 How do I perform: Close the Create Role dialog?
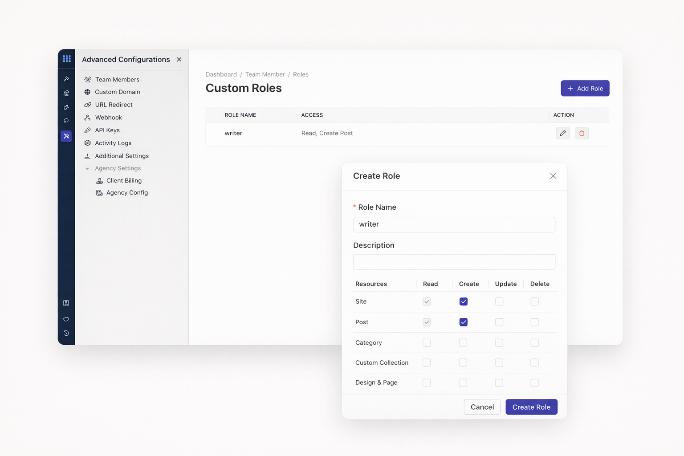553,176
